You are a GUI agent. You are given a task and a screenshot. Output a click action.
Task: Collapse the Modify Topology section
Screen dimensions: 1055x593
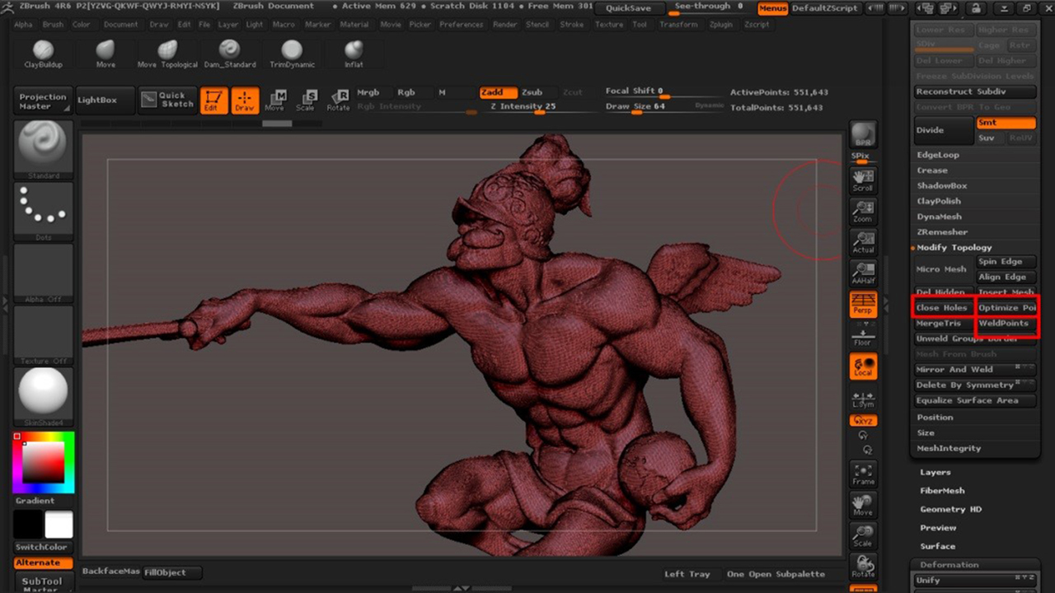click(954, 247)
